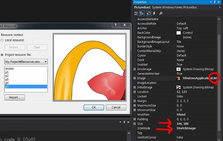Click the BackColor white color swatch

(x=179, y=33)
